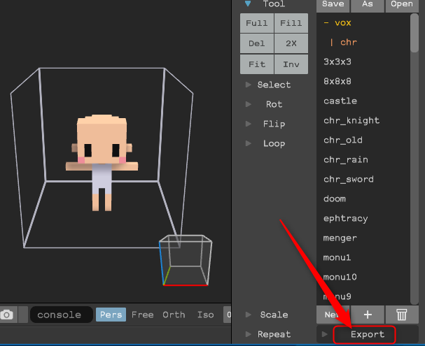Expand the Repeat section

[249, 334]
